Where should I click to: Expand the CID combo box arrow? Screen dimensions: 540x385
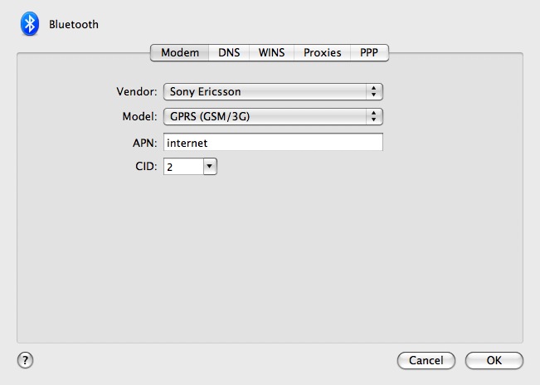pos(210,167)
